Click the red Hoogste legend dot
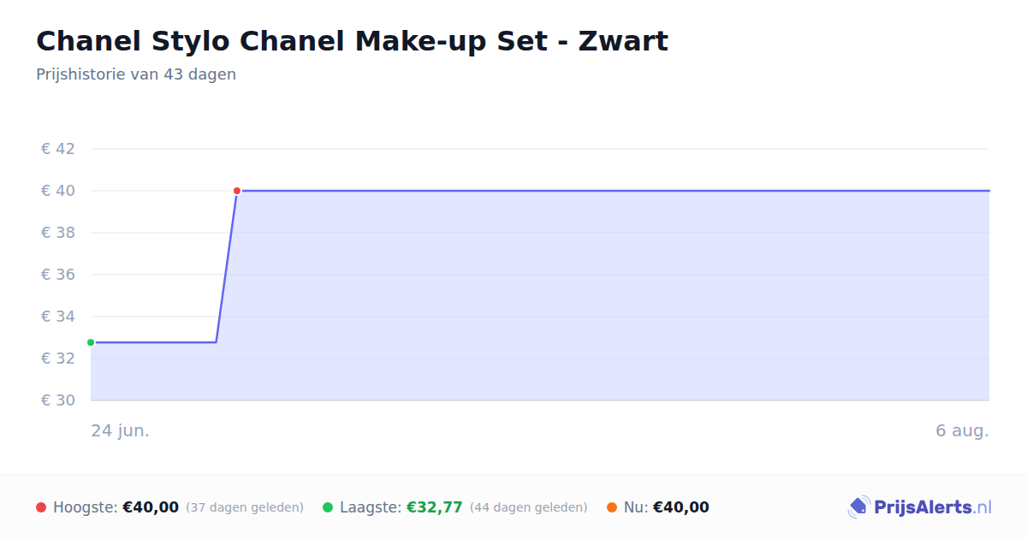Viewport: 1027px width, 539px height. click(41, 507)
